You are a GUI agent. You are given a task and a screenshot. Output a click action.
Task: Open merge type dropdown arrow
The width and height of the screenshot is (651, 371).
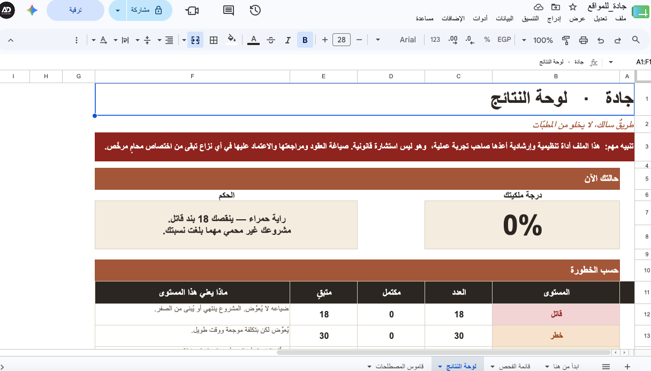184,40
